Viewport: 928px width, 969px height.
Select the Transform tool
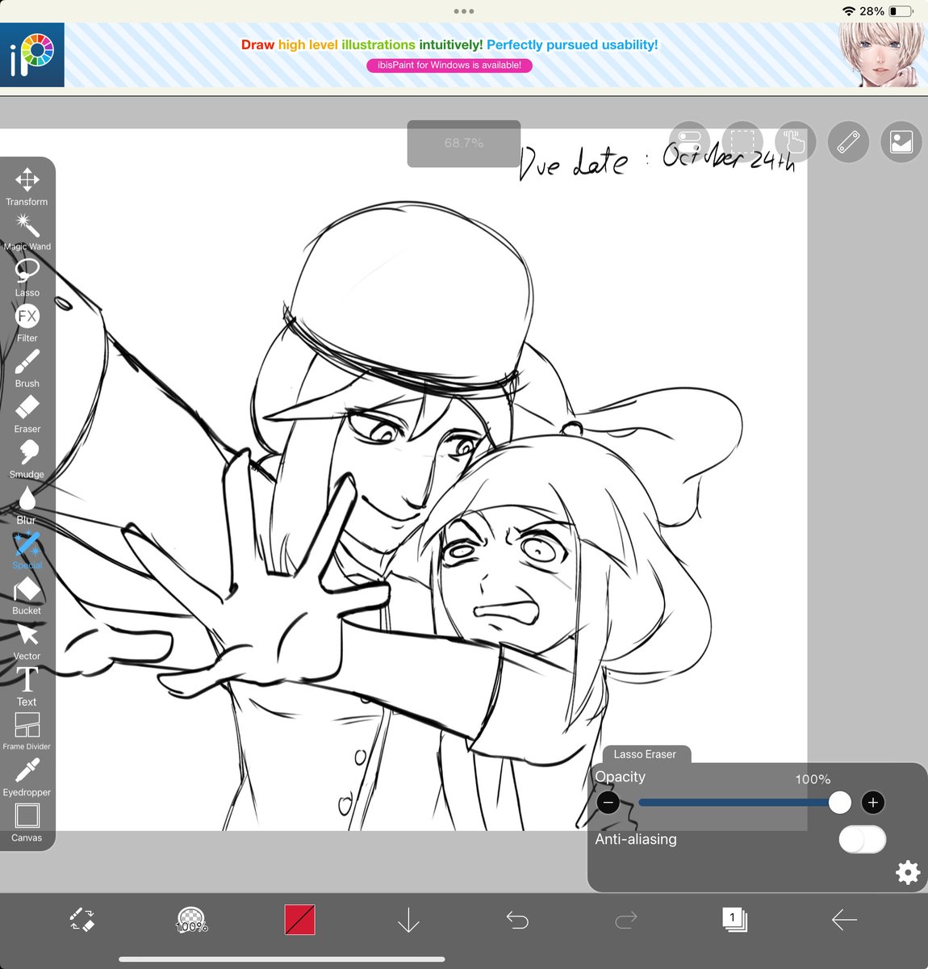[27, 187]
